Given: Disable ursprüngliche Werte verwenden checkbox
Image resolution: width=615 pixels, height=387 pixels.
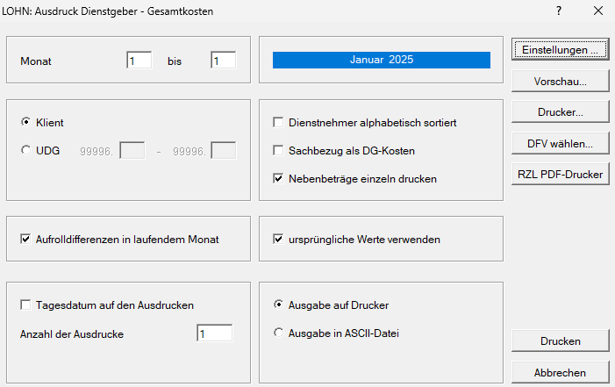Looking at the screenshot, I should click(x=279, y=239).
